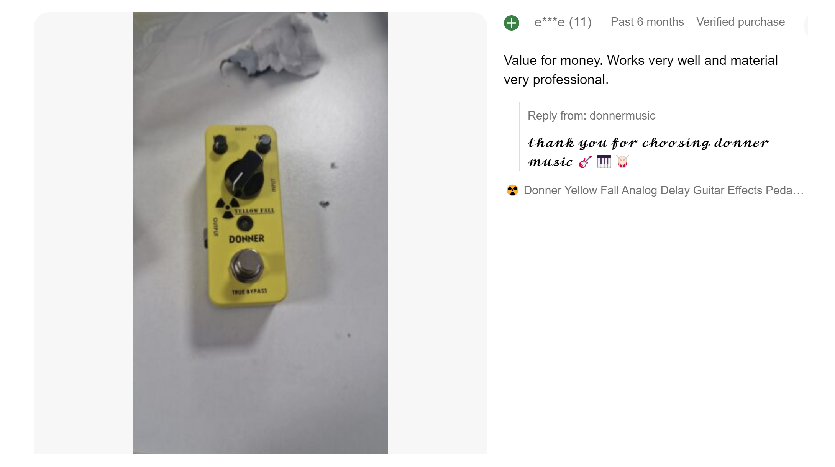This screenshot has height=467, width=835.
Task: Click the thank you for choosing donner reply
Action: pos(648,152)
